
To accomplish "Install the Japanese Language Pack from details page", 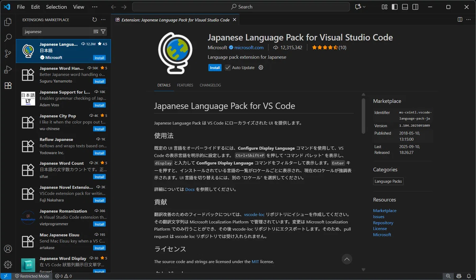I will pyautogui.click(x=215, y=67).
